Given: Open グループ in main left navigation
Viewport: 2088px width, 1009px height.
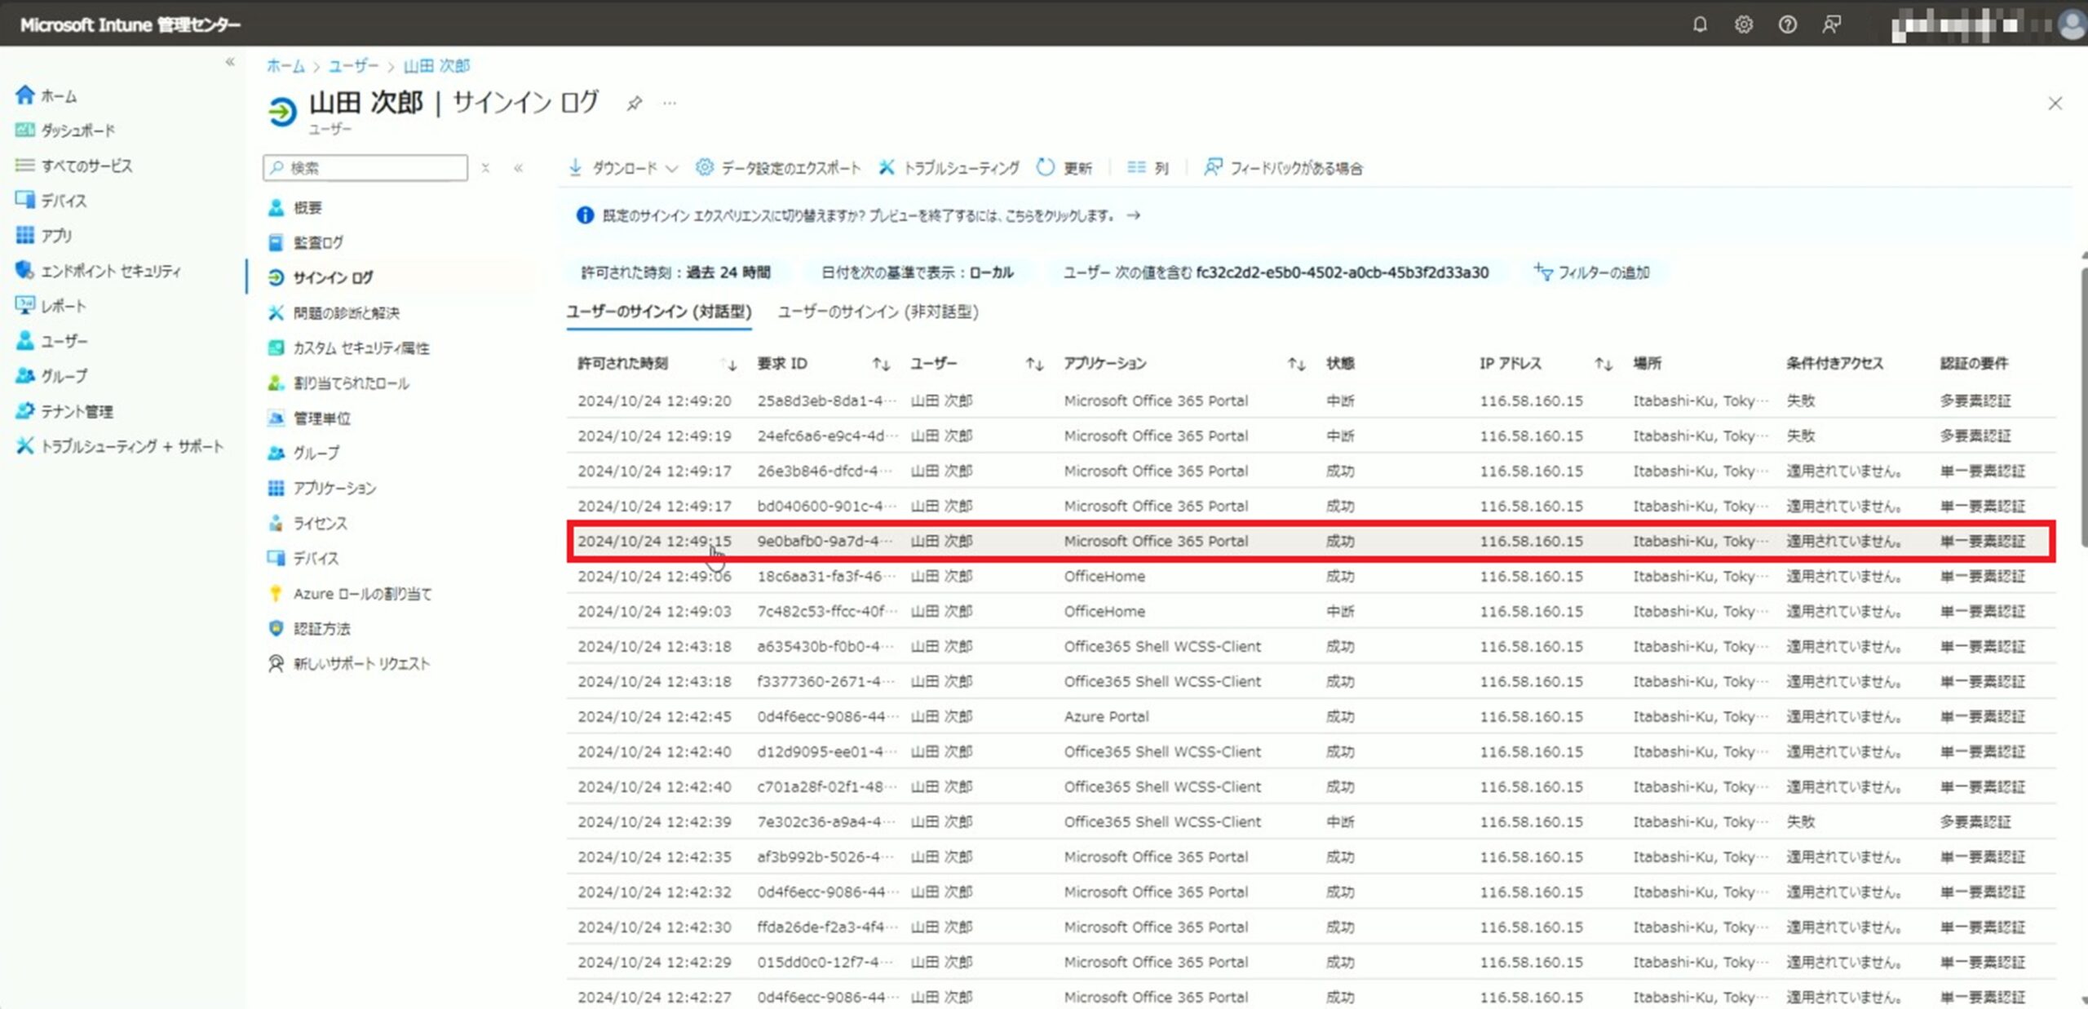Looking at the screenshot, I should pyautogui.click(x=51, y=376).
